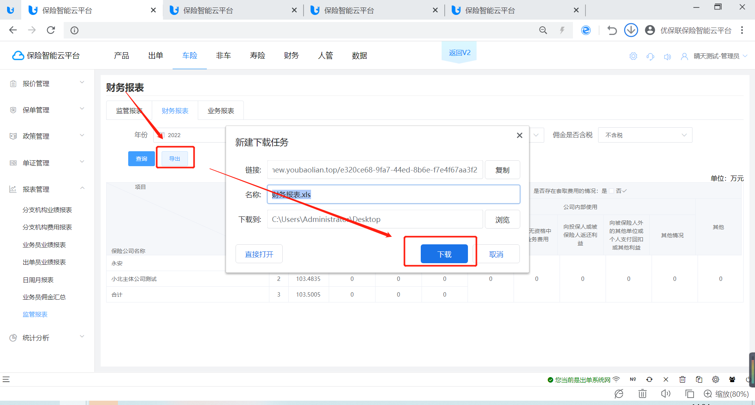This screenshot has width=755, height=405.
Task: Open the 车险 top menu
Action: click(190, 55)
